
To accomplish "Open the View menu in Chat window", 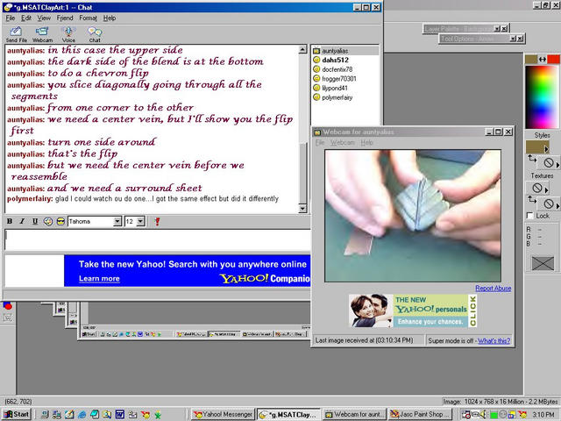I will coord(44,18).
